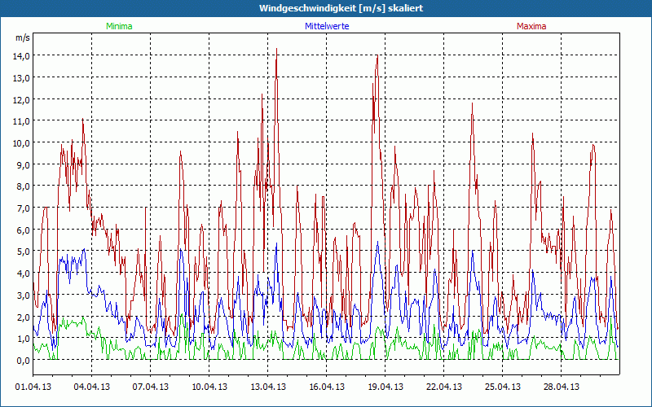Click the 11,0 y-axis value
This screenshot has width=652, height=407.
point(21,121)
